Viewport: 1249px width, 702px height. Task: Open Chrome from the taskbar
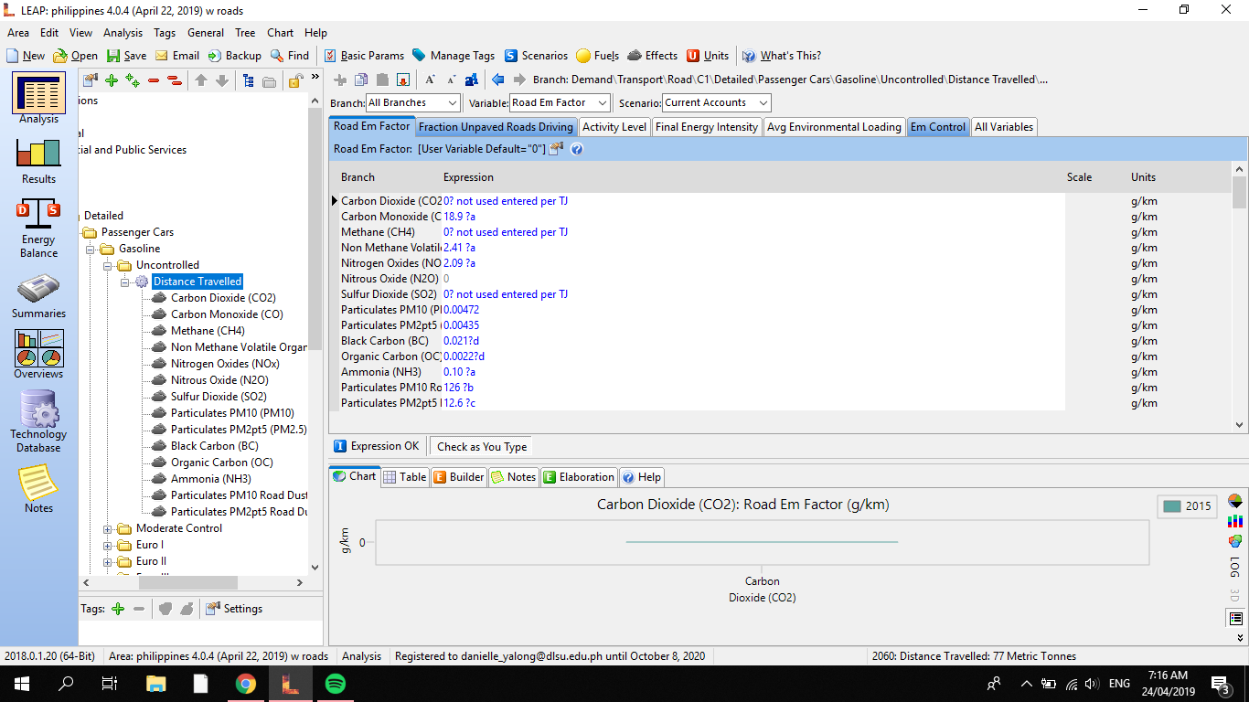pyautogui.click(x=245, y=683)
